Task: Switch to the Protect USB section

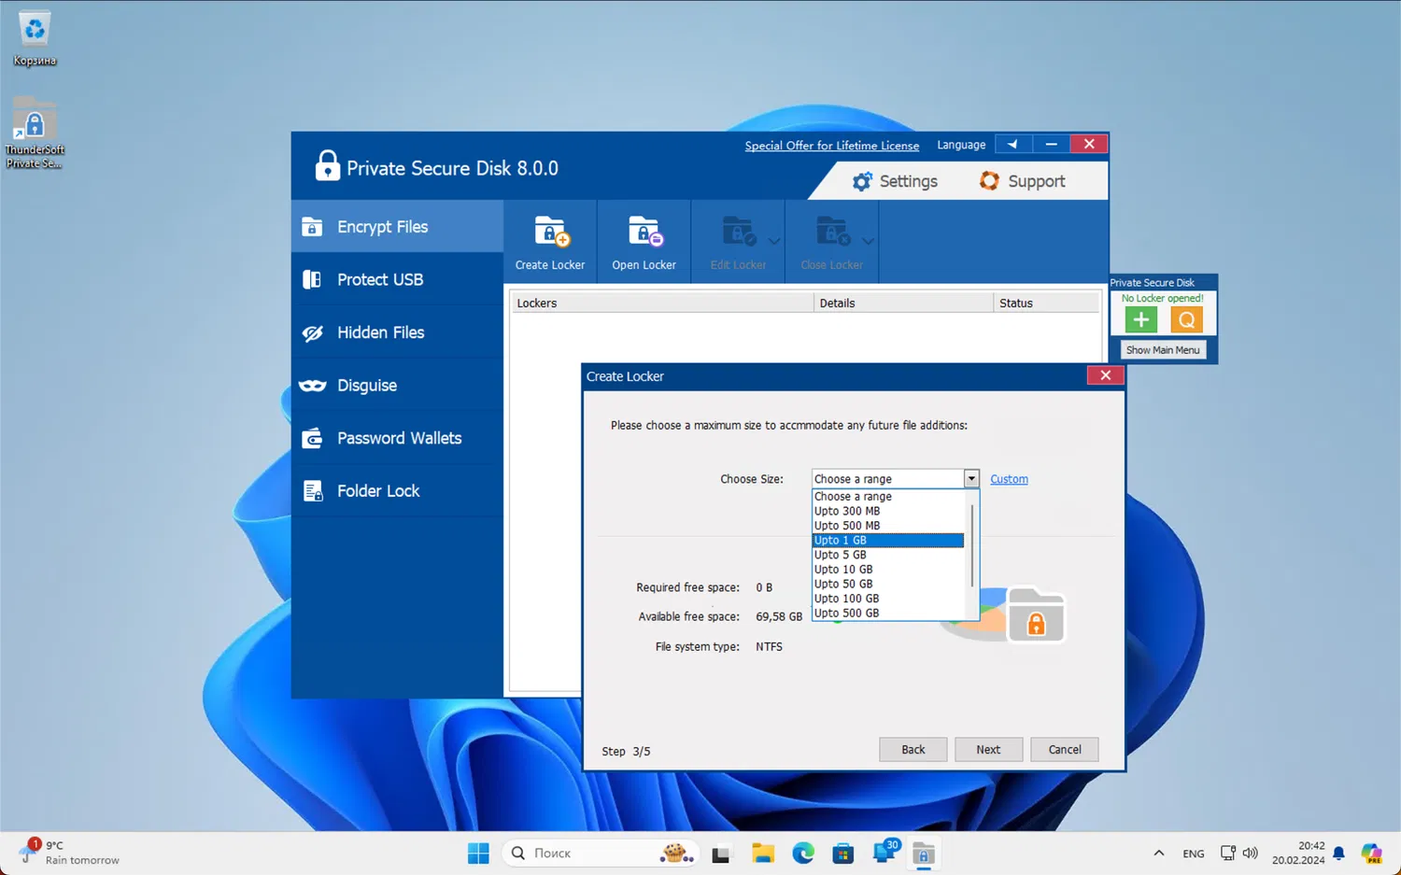Action: (380, 279)
